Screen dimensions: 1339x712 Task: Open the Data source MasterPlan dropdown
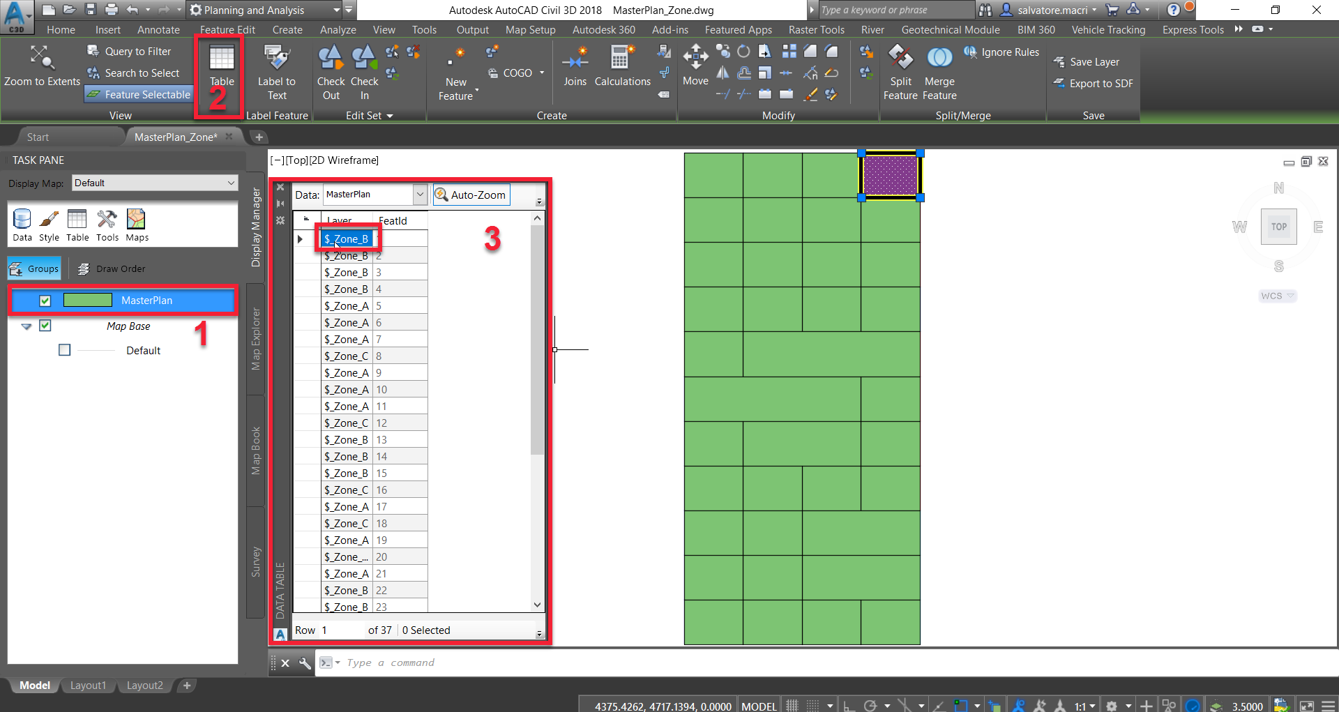point(421,194)
